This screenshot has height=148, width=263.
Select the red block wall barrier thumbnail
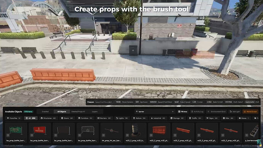pos(159,130)
